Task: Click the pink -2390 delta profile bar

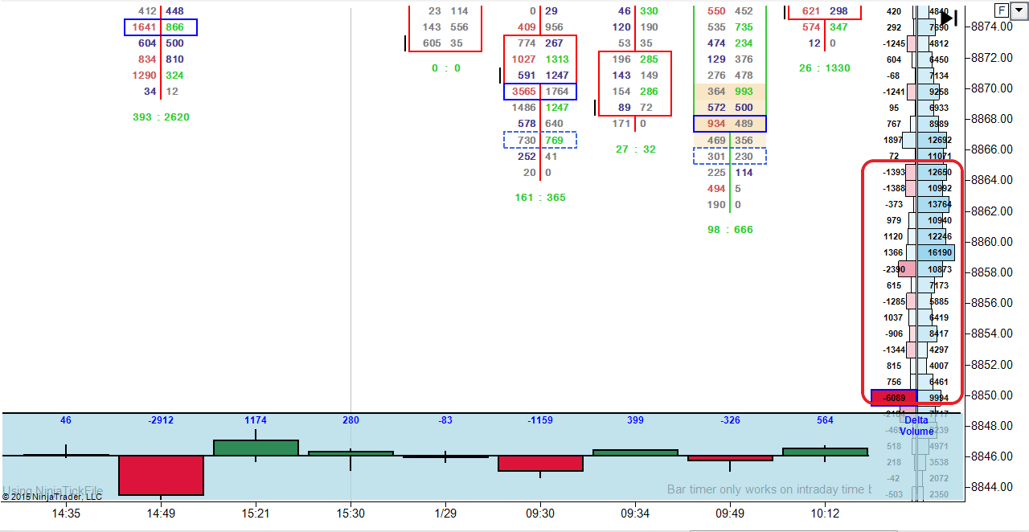Action: tap(907, 269)
